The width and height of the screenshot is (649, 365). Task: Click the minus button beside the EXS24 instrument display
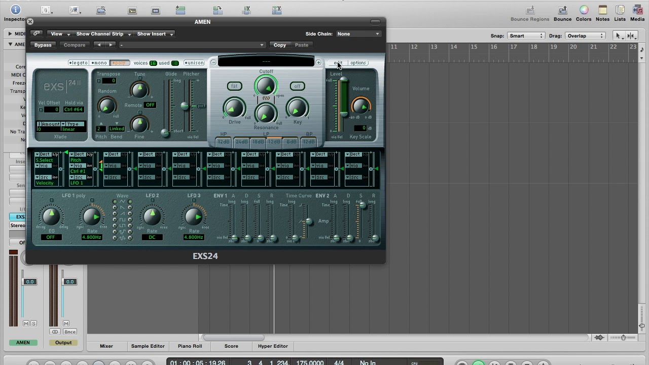tap(213, 63)
